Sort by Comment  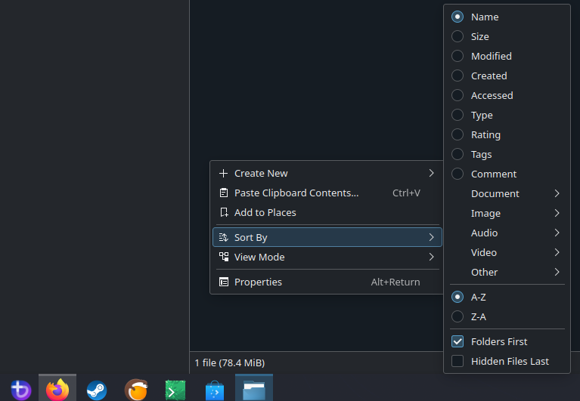point(507,174)
